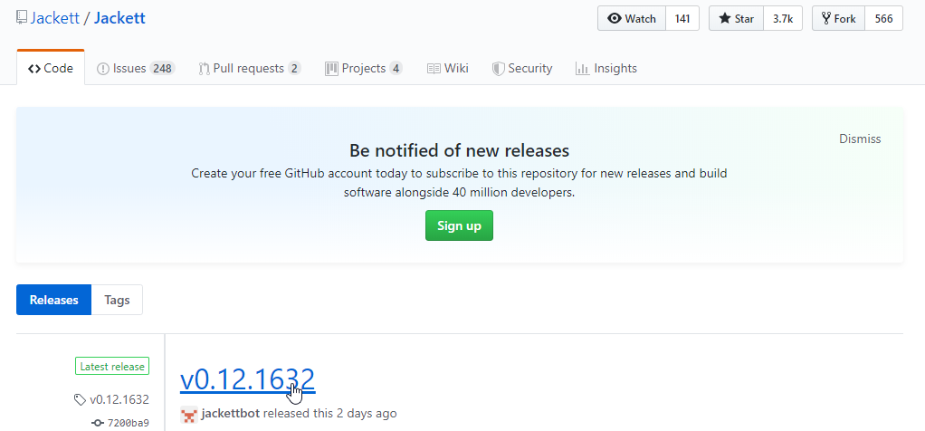Screen dimensions: 925x431
Task: Dismiss the new releases banner
Action: [860, 139]
